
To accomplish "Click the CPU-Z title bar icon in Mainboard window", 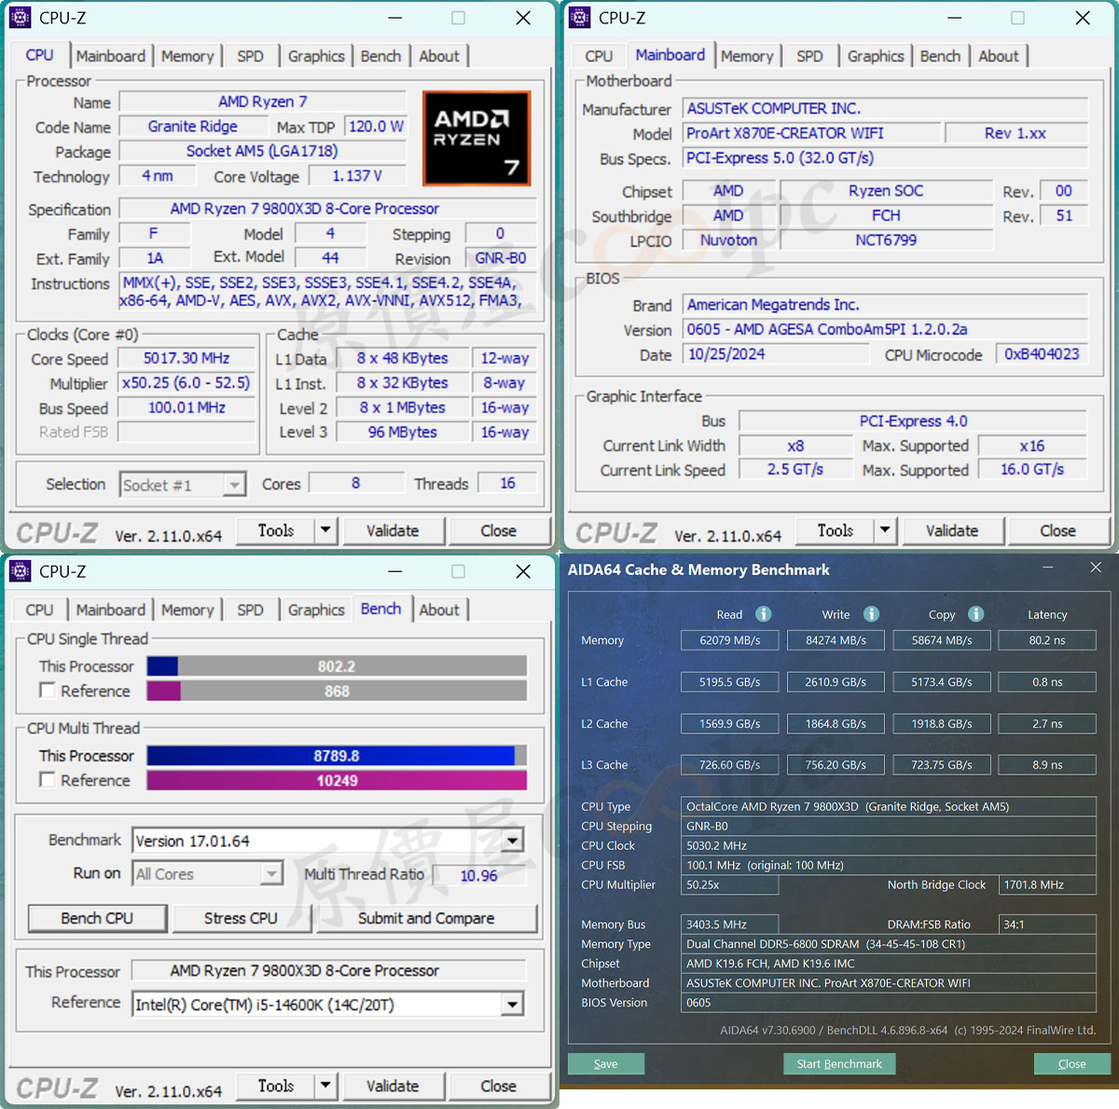I will 579,18.
